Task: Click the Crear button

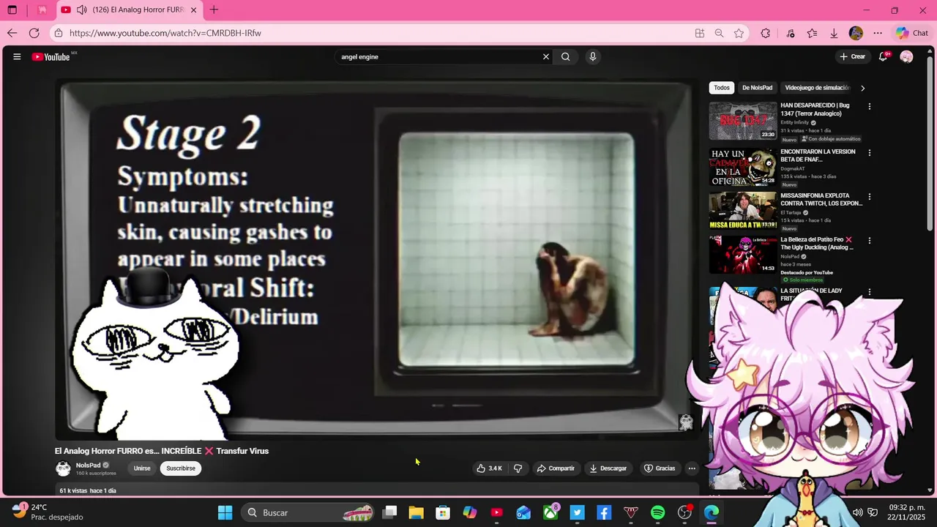Action: (x=853, y=56)
